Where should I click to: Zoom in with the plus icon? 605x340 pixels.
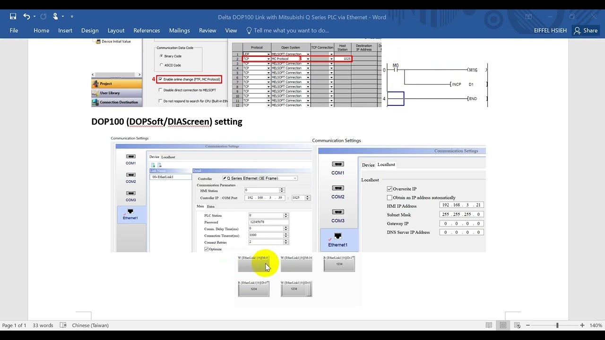click(582, 325)
